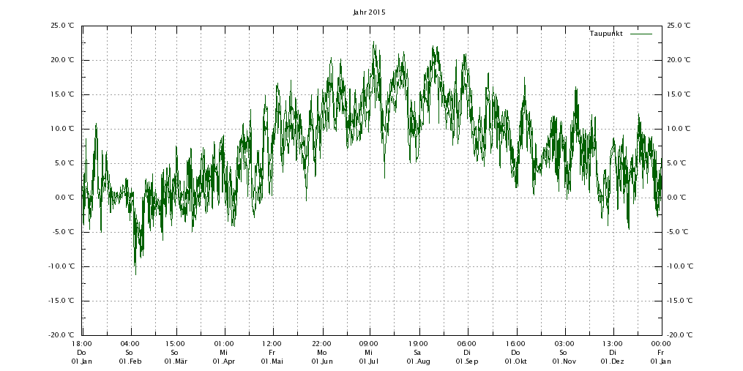This screenshot has height=371, width=743.
Task: Select the 01.Sep date marker
Action: (x=467, y=361)
